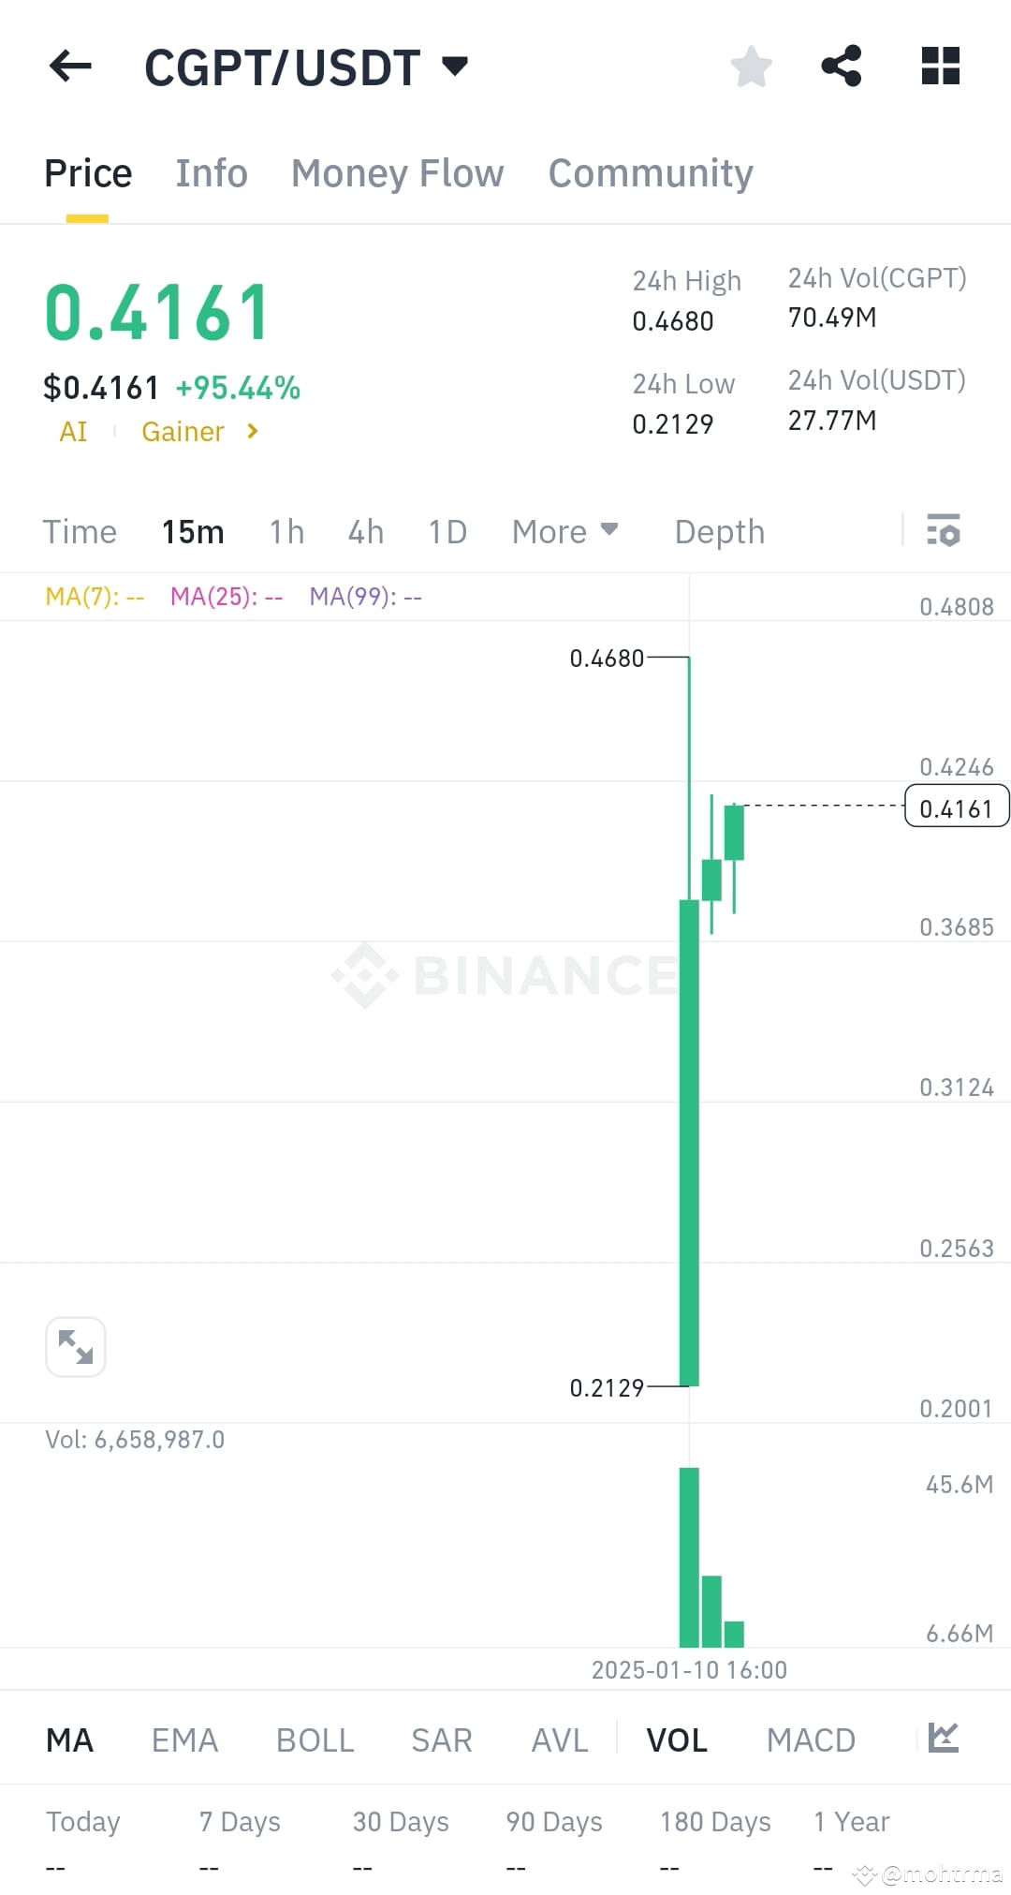The image size is (1011, 1895).
Task: Disable the VOL indicator
Action: tap(676, 1740)
